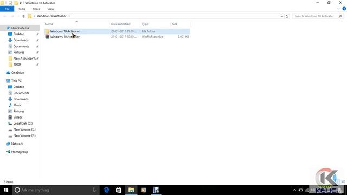Click the Windows 10 Activator breadcrumb path

(x=52, y=16)
